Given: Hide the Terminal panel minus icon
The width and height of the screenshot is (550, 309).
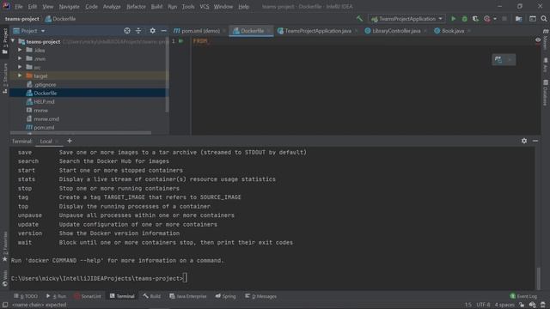Looking at the screenshot, I should (535, 141).
